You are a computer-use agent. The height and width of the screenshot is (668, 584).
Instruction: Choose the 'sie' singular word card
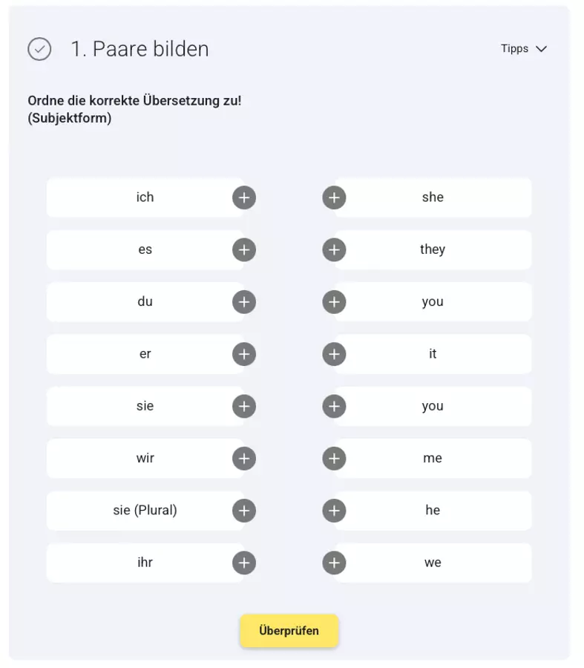click(145, 407)
